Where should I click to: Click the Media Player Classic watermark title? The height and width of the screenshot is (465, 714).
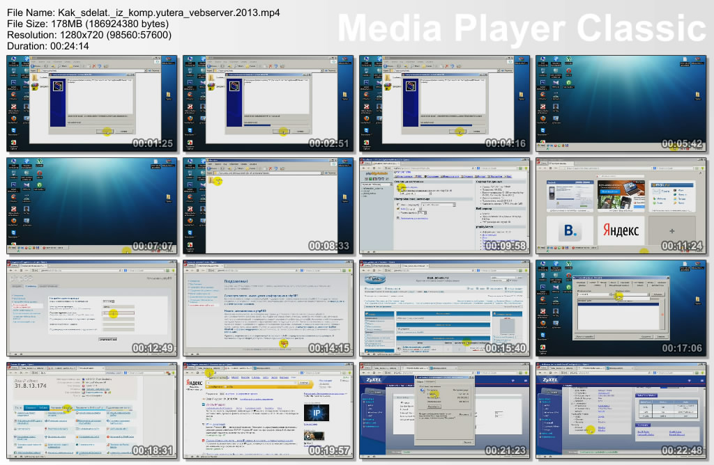(522, 29)
